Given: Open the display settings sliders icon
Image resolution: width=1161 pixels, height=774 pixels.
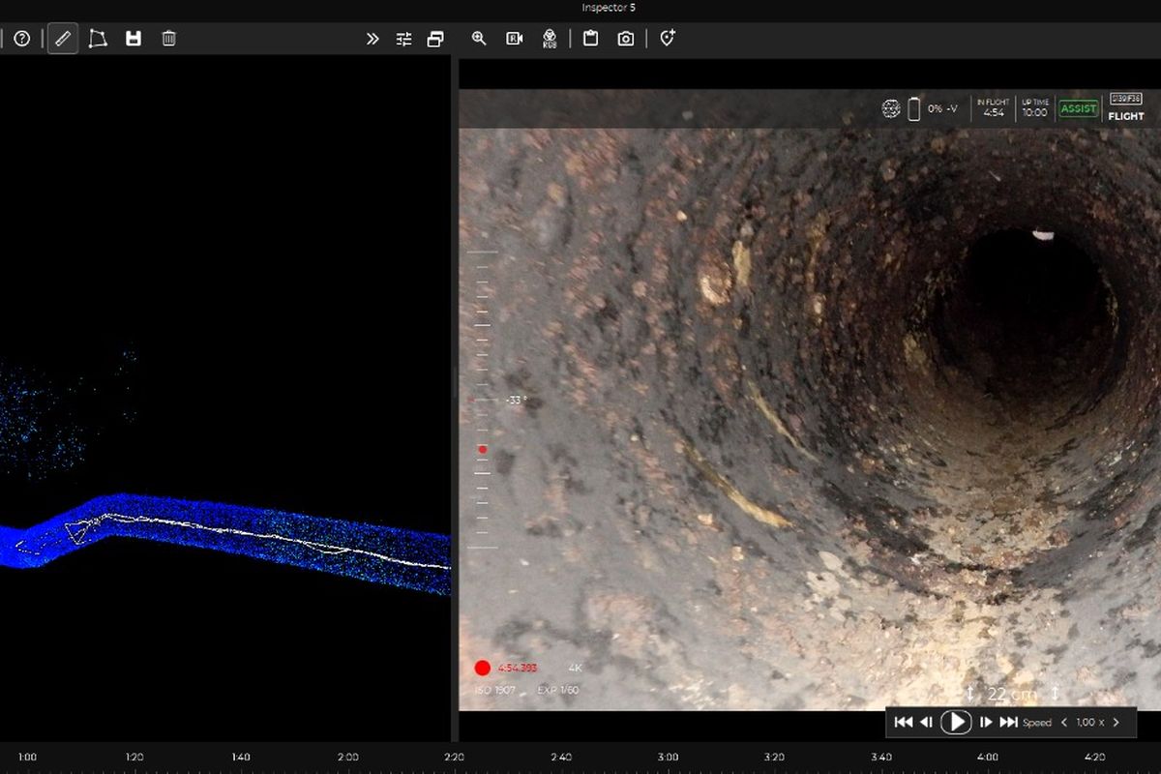Looking at the screenshot, I should pos(403,39).
